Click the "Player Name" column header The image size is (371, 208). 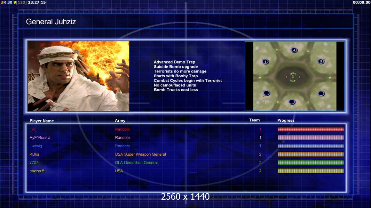[42, 121]
